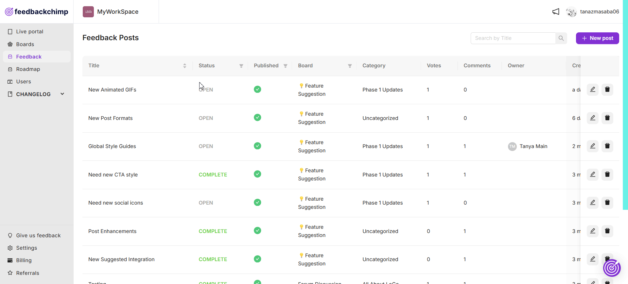628x284 pixels.
Task: Open the announcements megaphone icon
Action: pyautogui.click(x=556, y=12)
